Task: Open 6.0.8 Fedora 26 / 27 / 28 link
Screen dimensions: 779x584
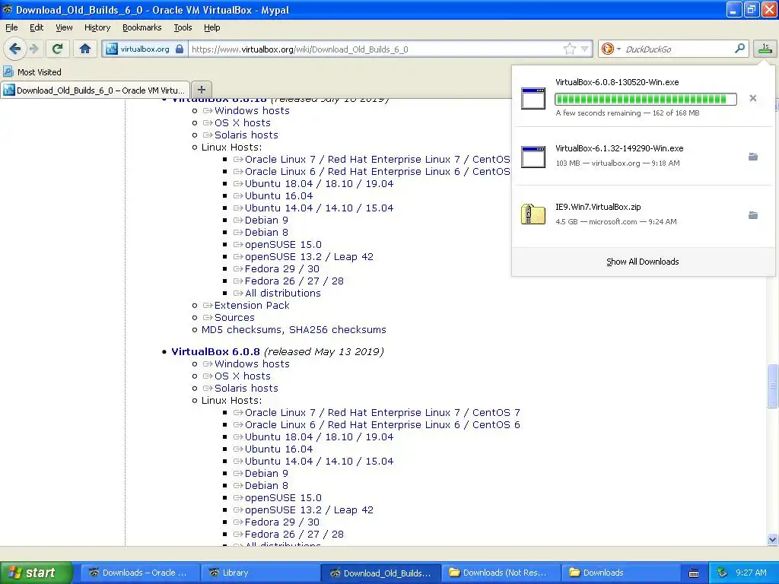Action: click(x=294, y=535)
